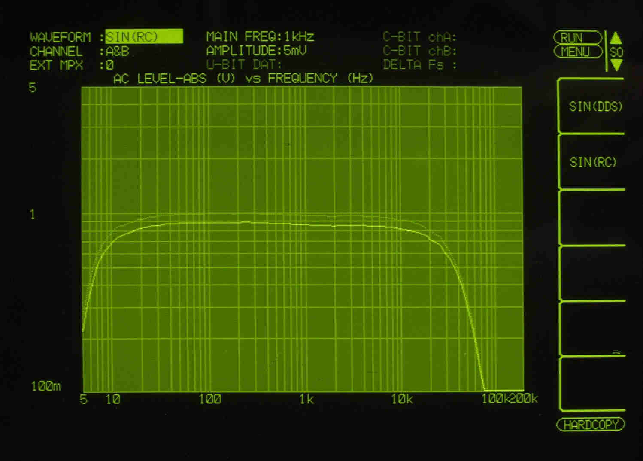Click the graph title AC LEVEL-ABS vs FREQUENCY

tap(243, 79)
